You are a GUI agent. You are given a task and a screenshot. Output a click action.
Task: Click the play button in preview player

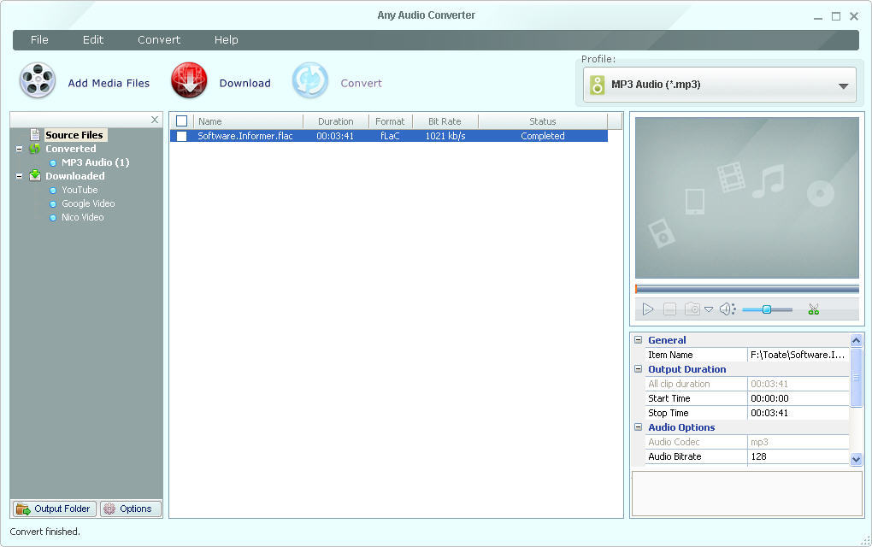coord(648,309)
